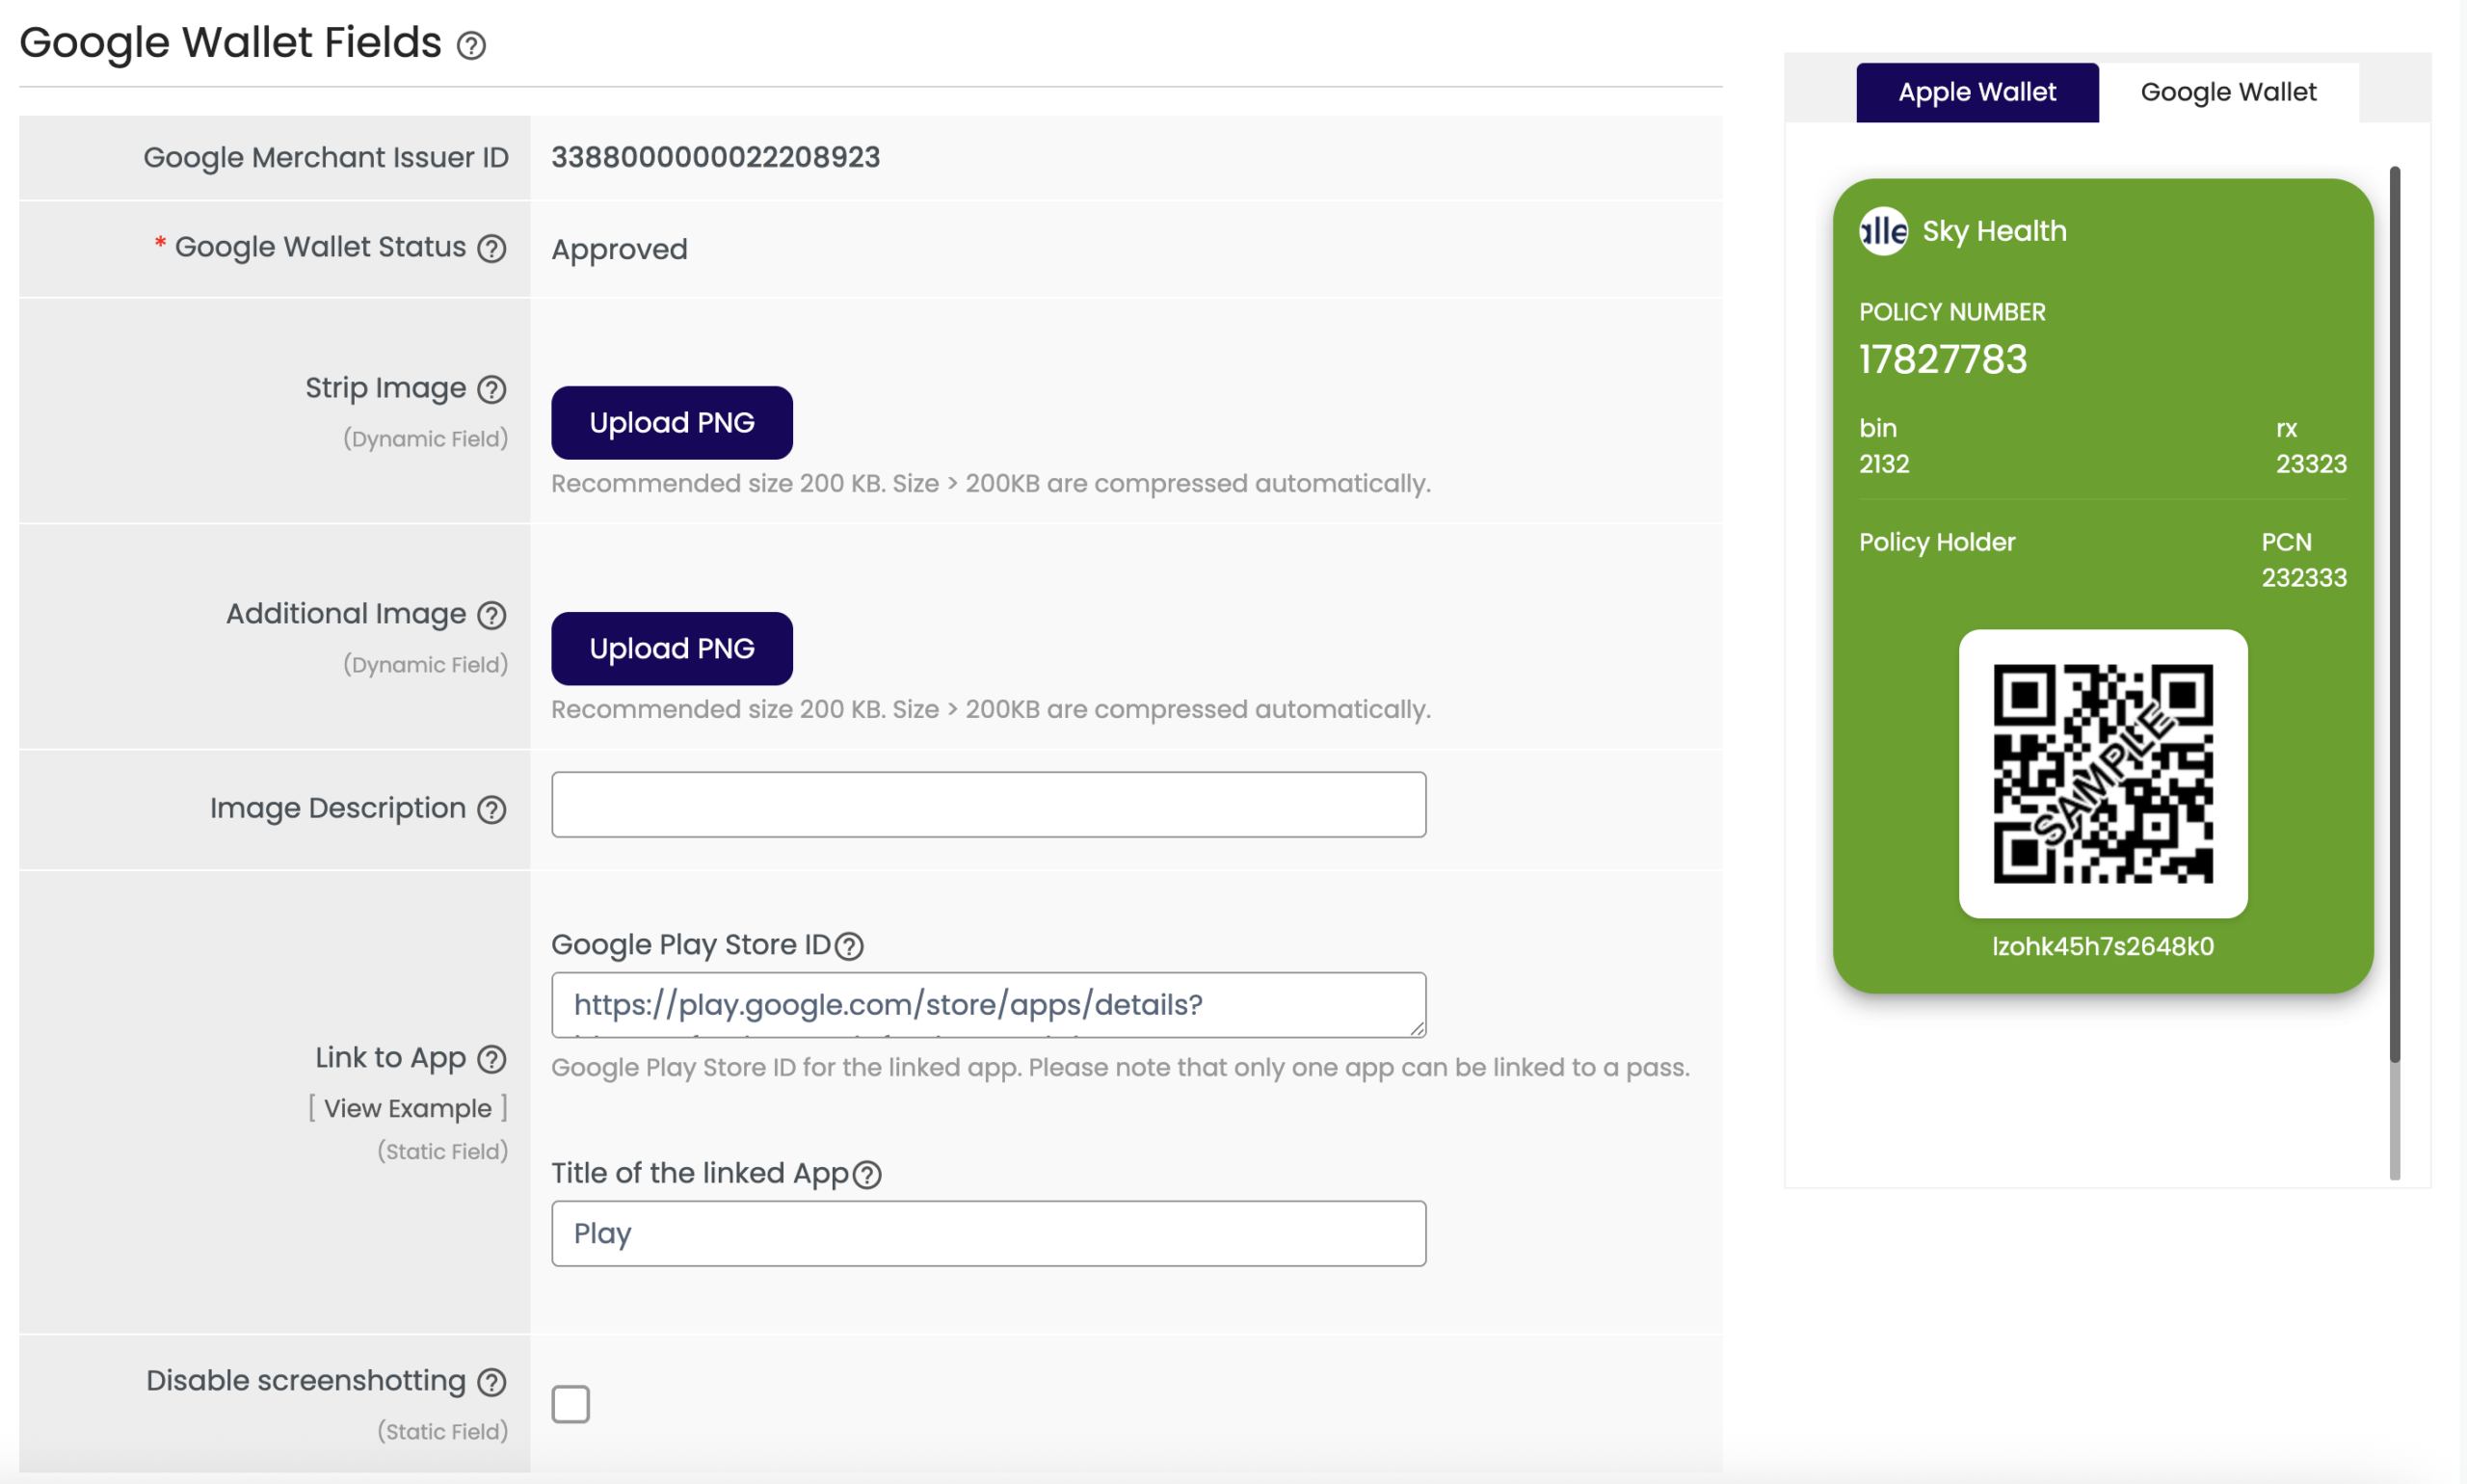Open View Example link under Link to App
Screen dimensions: 2467x1484
click(408, 1108)
